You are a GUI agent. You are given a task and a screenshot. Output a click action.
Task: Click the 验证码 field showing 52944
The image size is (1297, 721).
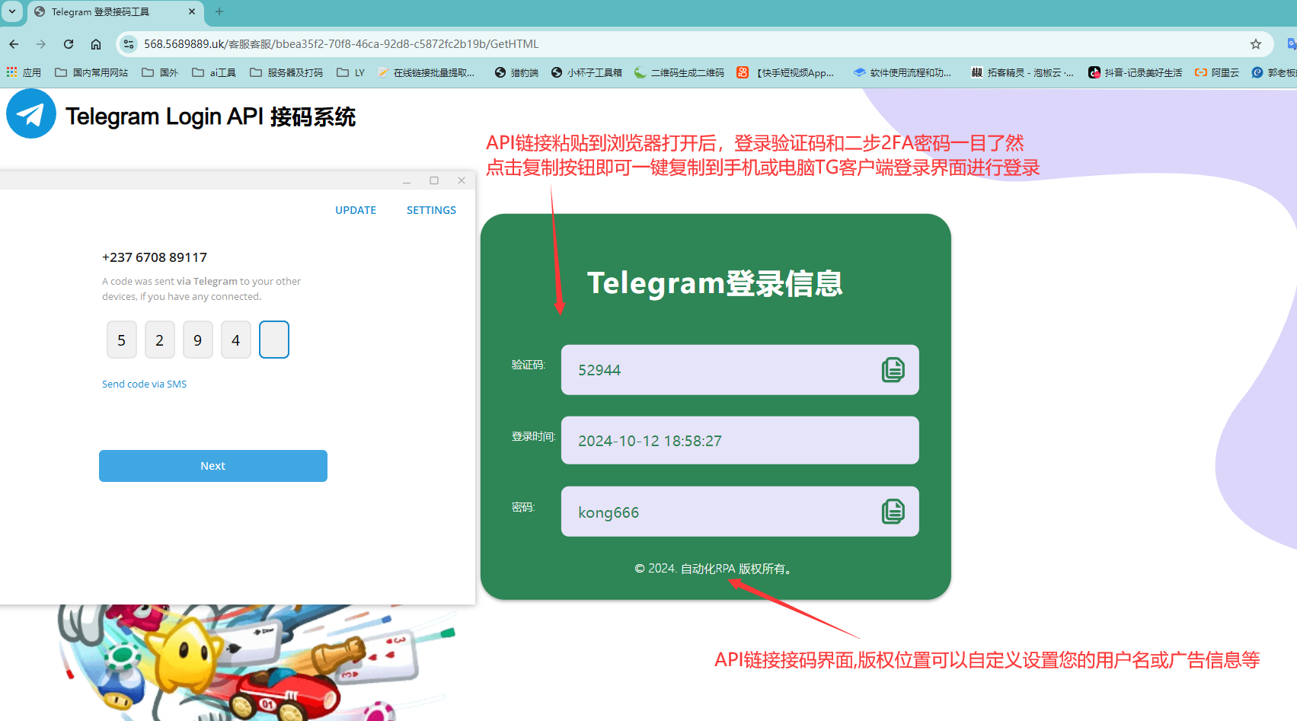[740, 370]
